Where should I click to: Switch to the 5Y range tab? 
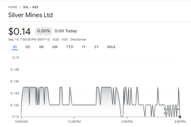(x=96, y=47)
